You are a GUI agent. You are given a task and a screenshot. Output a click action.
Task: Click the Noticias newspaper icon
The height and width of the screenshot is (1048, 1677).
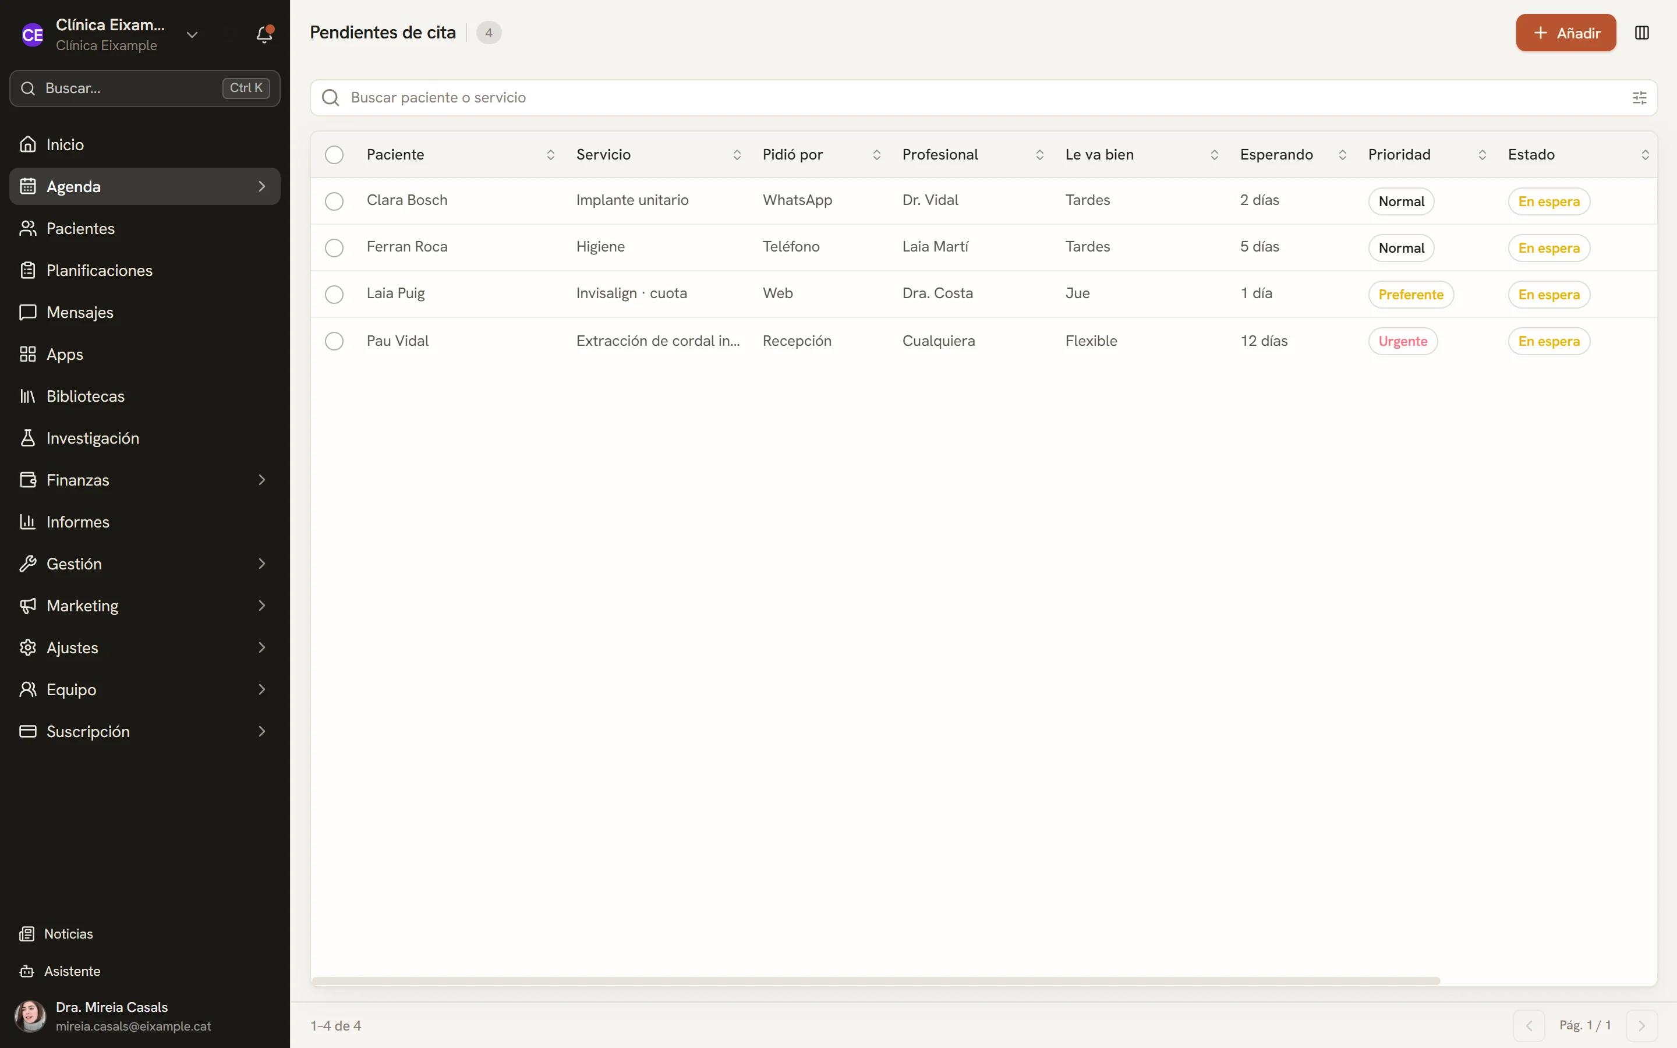pos(27,934)
